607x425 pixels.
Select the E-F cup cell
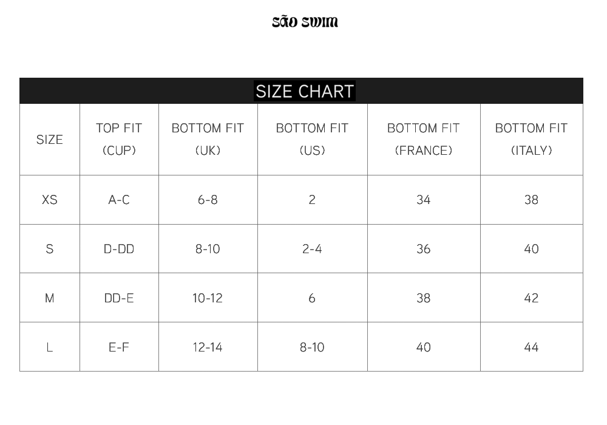tap(119, 347)
